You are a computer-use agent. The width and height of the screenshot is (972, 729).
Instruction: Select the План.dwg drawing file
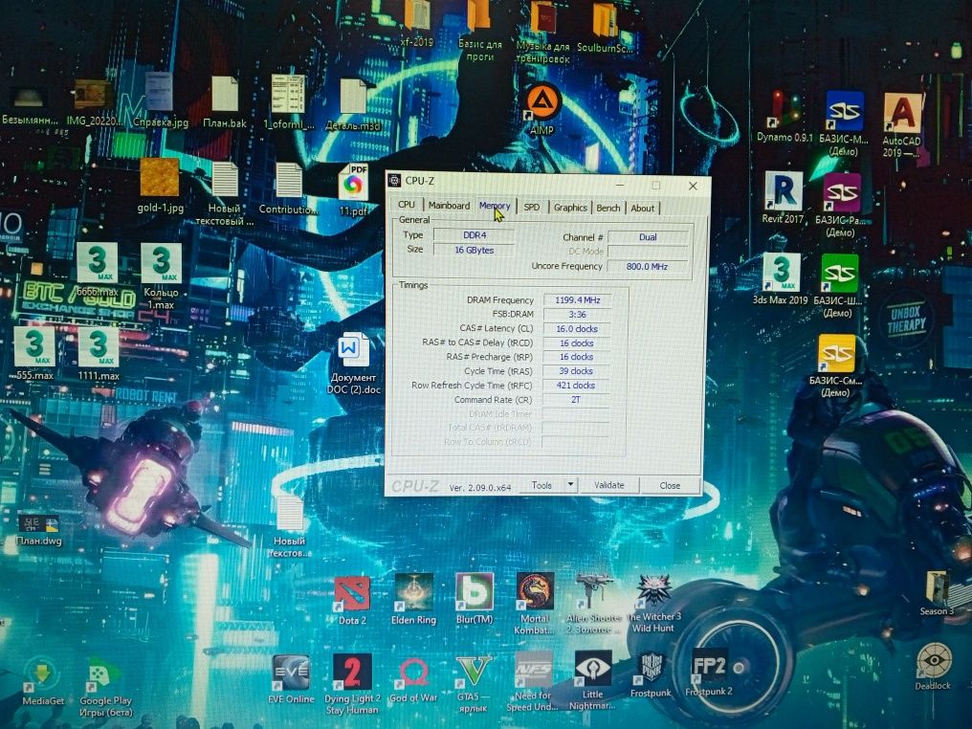click(x=39, y=530)
